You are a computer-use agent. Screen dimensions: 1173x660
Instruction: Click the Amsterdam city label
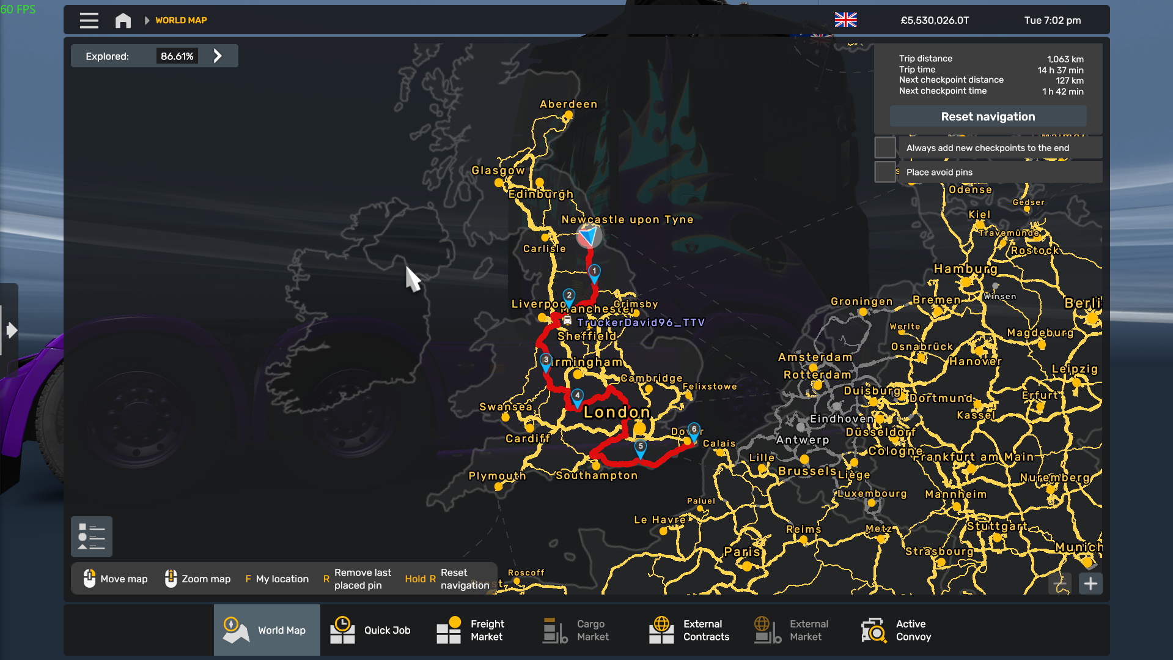pos(815,357)
